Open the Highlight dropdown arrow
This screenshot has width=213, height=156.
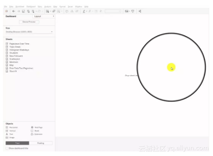[87, 11]
